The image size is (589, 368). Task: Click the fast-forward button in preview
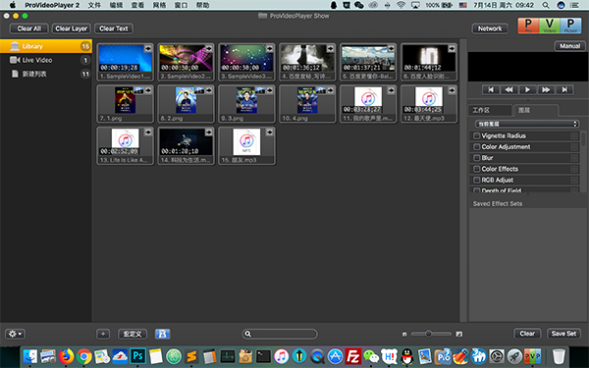click(546, 89)
